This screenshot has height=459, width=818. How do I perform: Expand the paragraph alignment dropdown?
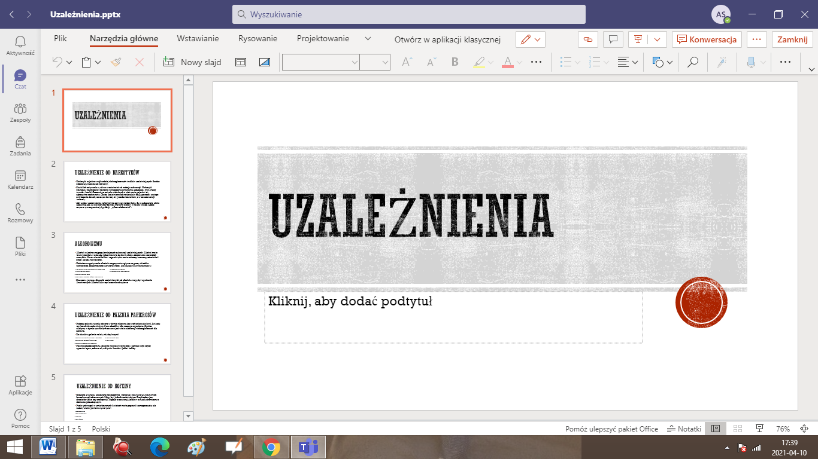[x=635, y=62]
